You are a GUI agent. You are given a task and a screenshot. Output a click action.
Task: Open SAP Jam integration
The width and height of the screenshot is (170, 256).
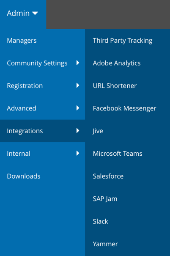click(127, 199)
